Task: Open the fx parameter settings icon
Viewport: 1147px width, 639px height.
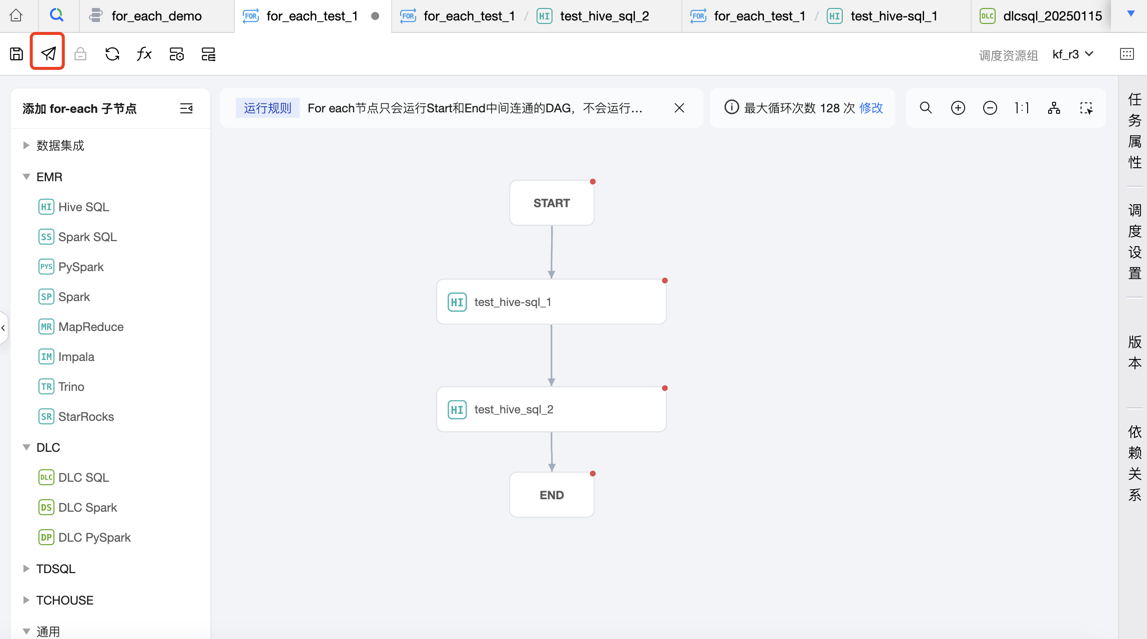Action: [144, 54]
